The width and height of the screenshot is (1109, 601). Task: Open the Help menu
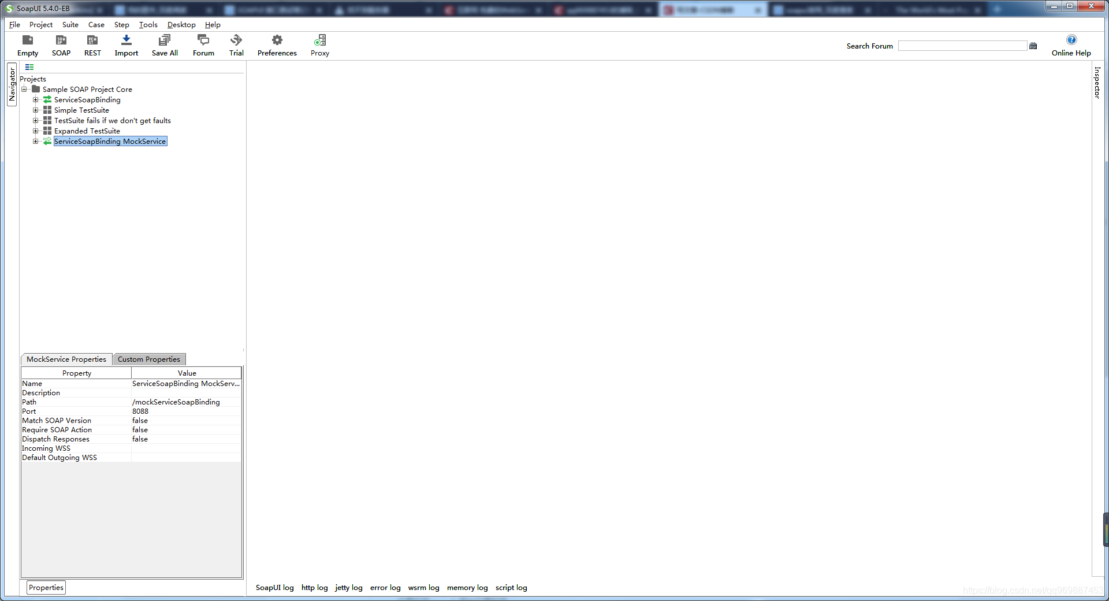(x=213, y=24)
